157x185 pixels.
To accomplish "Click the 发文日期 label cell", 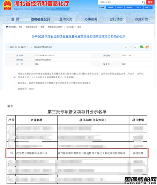I will click(106, 56).
